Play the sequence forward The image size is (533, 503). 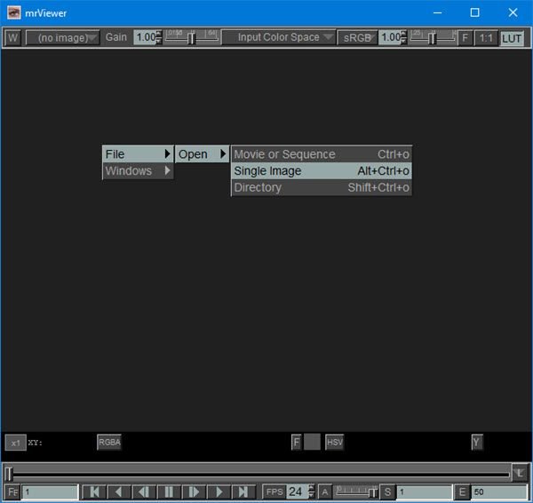point(219,491)
